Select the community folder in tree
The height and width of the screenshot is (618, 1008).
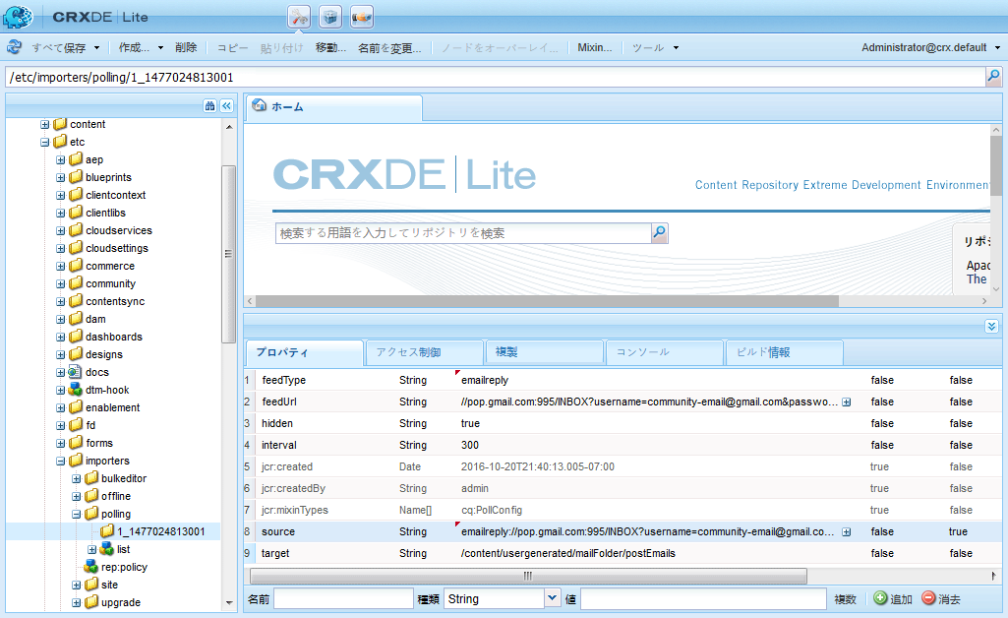(x=110, y=283)
